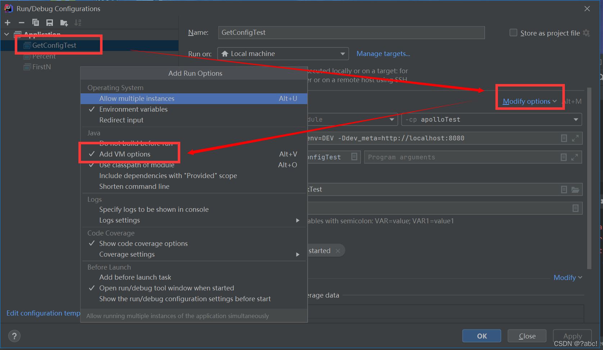Open the Run on Local machine dropdown

(283, 53)
